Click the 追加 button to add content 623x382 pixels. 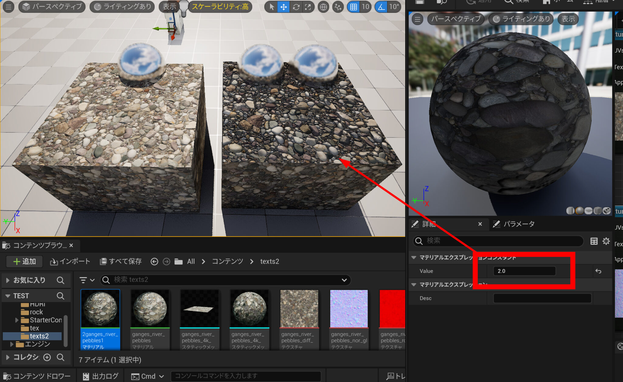[24, 261]
